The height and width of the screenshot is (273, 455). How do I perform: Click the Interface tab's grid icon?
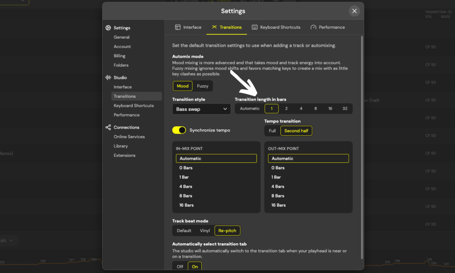178,27
